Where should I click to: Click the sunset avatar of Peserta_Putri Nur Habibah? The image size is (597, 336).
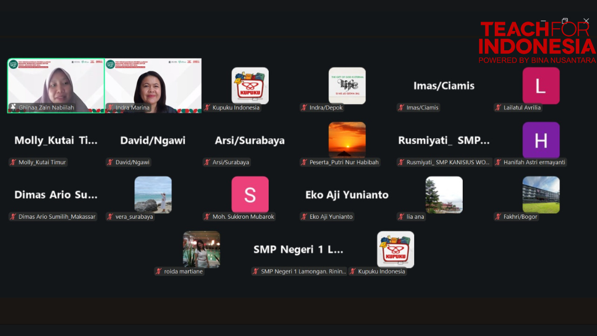coord(347,140)
